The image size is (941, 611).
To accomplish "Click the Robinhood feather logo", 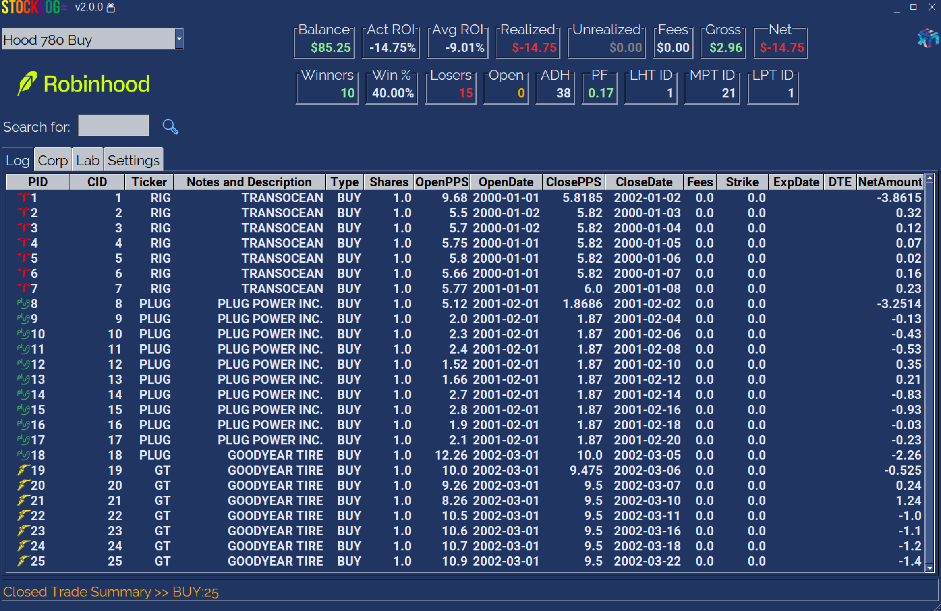I will (x=27, y=83).
